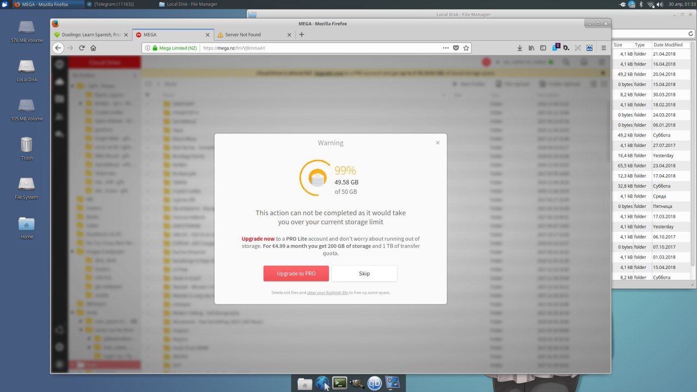Viewport: 697px width, 392px height.
Task: Open the applications menu at top-left
Action: (4, 4)
